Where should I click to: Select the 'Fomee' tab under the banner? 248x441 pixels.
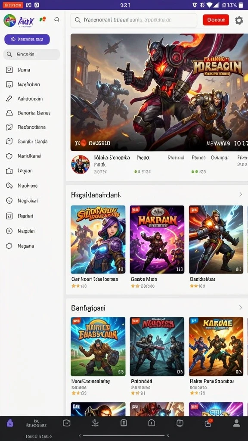tap(198, 158)
